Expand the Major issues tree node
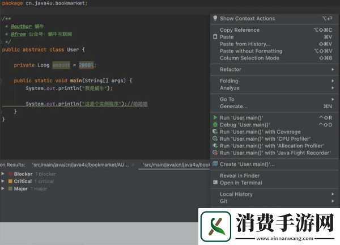The width and height of the screenshot is (340, 245). click(x=3, y=189)
